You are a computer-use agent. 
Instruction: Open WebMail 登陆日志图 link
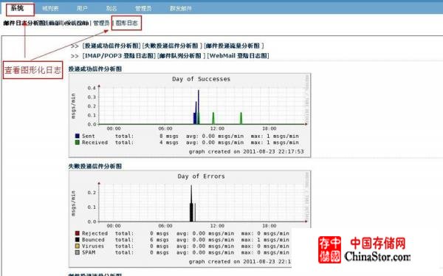click(238, 55)
